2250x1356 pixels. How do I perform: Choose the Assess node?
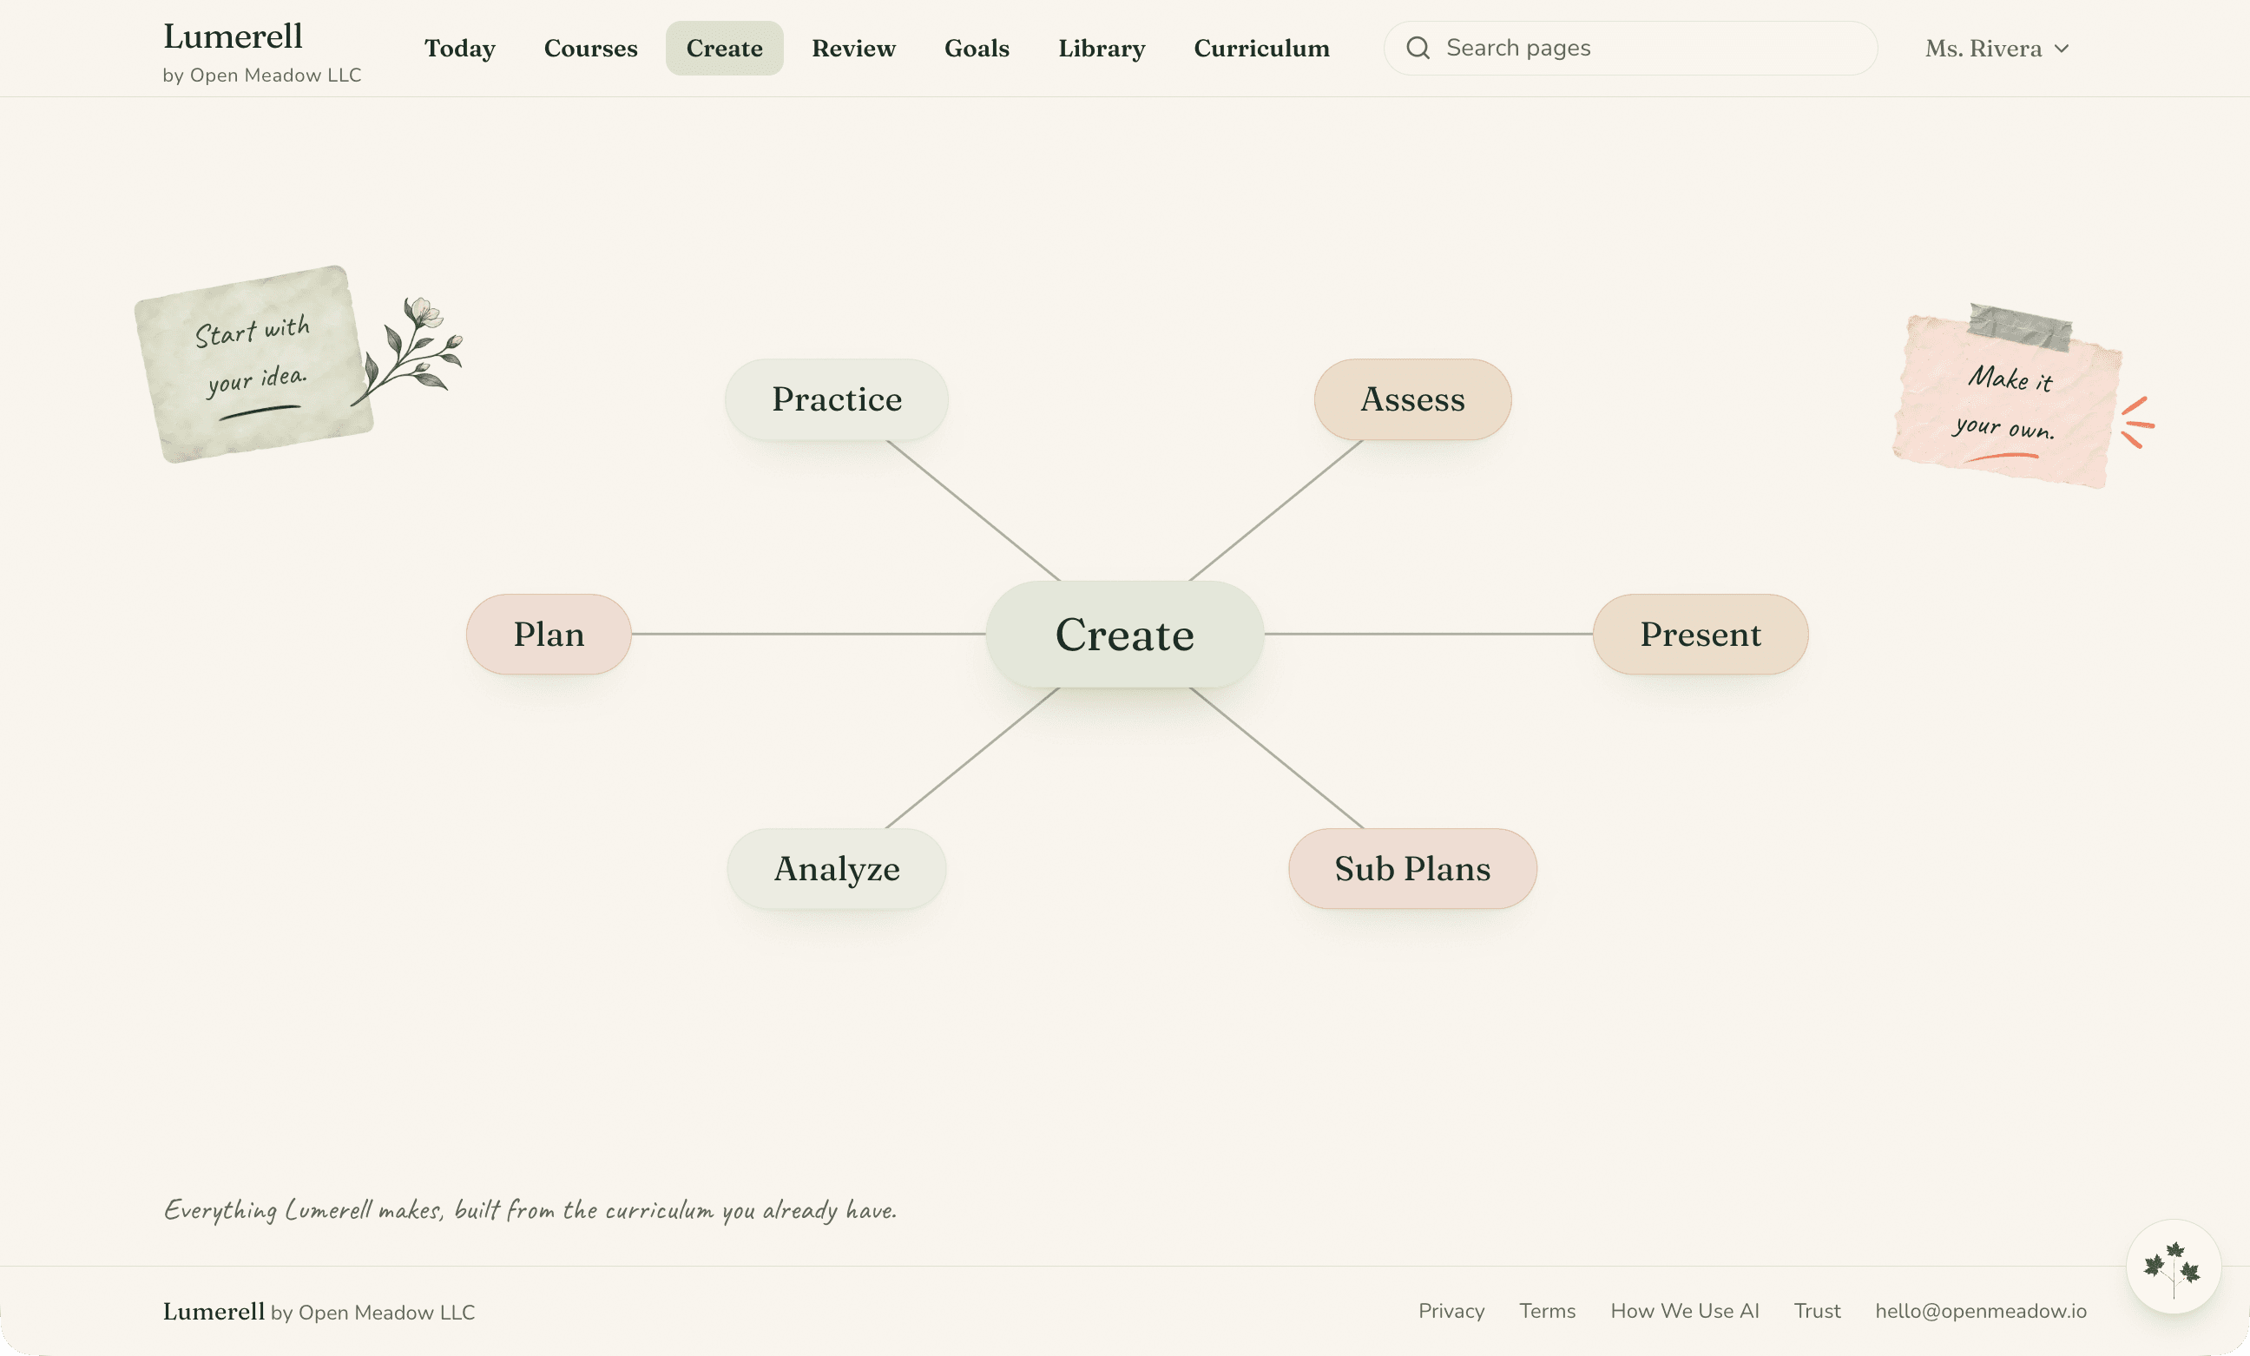[1412, 399]
